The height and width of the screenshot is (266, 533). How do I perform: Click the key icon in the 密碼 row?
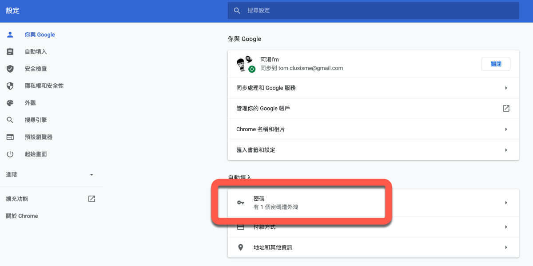point(240,203)
